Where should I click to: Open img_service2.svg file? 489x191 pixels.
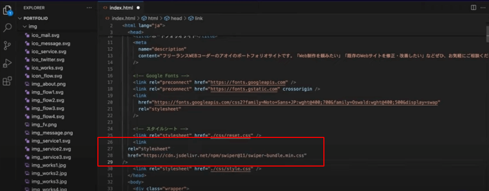pyautogui.click(x=51, y=149)
